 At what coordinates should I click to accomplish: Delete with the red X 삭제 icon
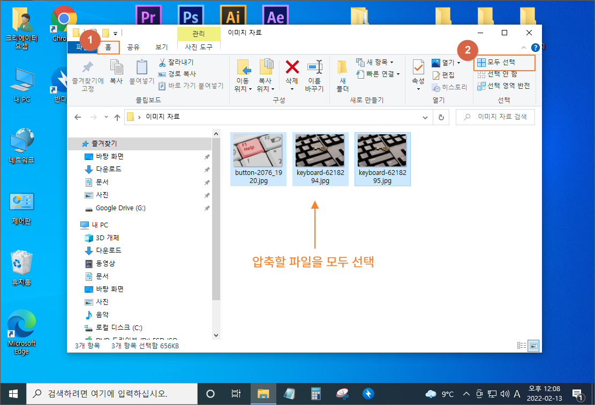tap(292, 67)
